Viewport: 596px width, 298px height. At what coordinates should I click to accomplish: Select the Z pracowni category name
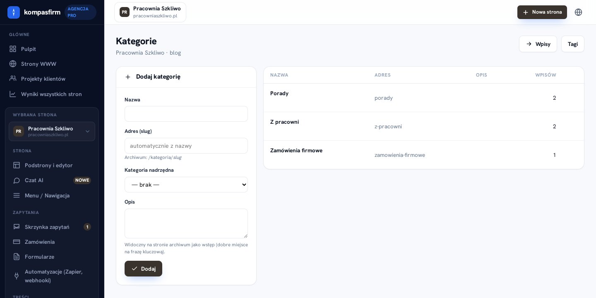(284, 122)
